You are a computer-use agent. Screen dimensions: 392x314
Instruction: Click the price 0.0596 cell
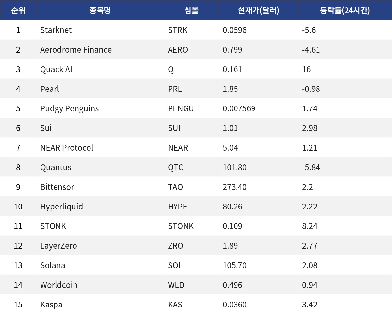pyautogui.click(x=258, y=30)
